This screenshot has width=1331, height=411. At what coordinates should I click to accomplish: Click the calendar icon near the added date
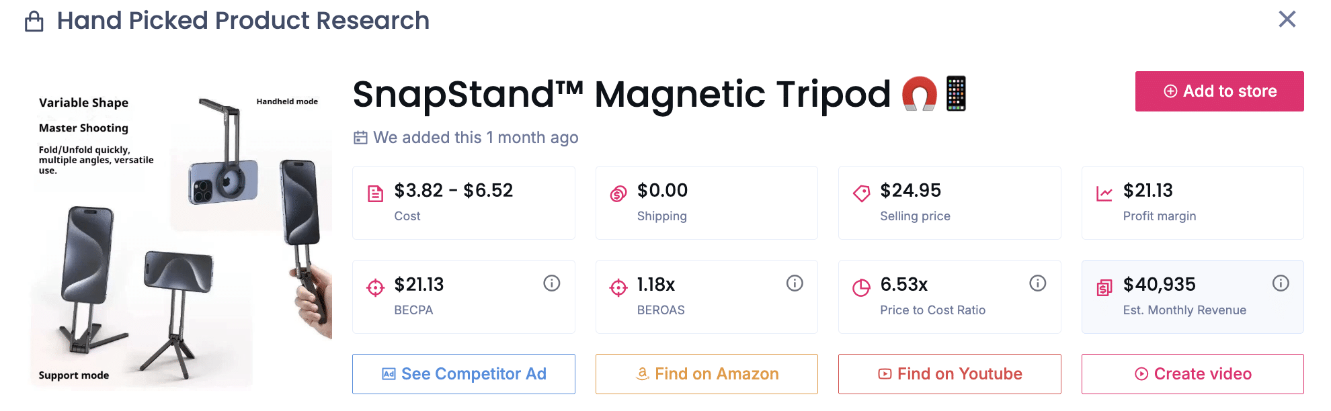point(360,137)
